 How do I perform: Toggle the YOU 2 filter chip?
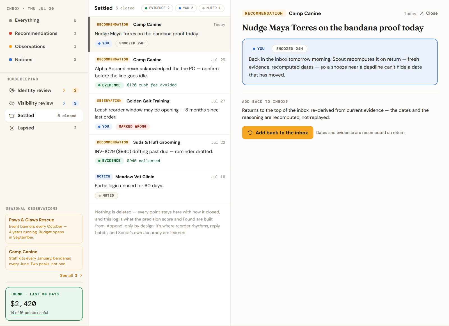(186, 8)
